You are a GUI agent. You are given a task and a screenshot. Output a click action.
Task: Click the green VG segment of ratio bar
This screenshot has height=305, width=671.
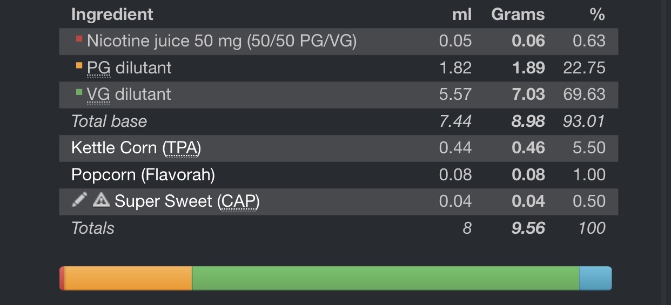tap(385, 278)
